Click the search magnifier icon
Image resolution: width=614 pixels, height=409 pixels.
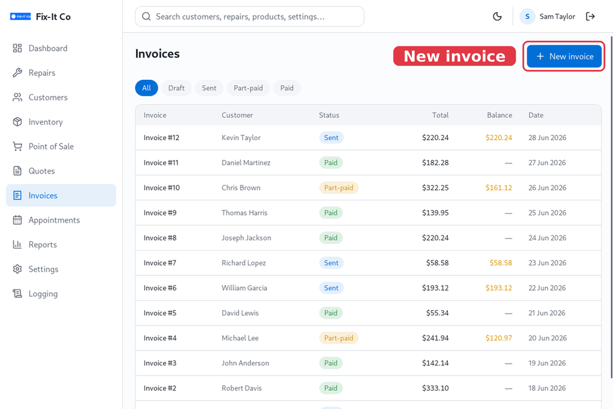(146, 16)
